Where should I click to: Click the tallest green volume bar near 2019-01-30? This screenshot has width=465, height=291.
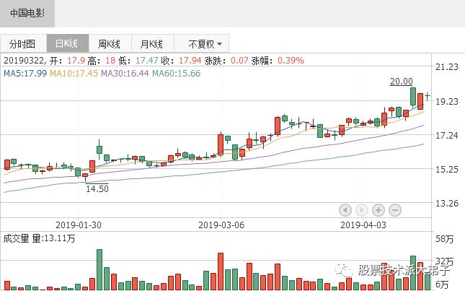[99, 269]
